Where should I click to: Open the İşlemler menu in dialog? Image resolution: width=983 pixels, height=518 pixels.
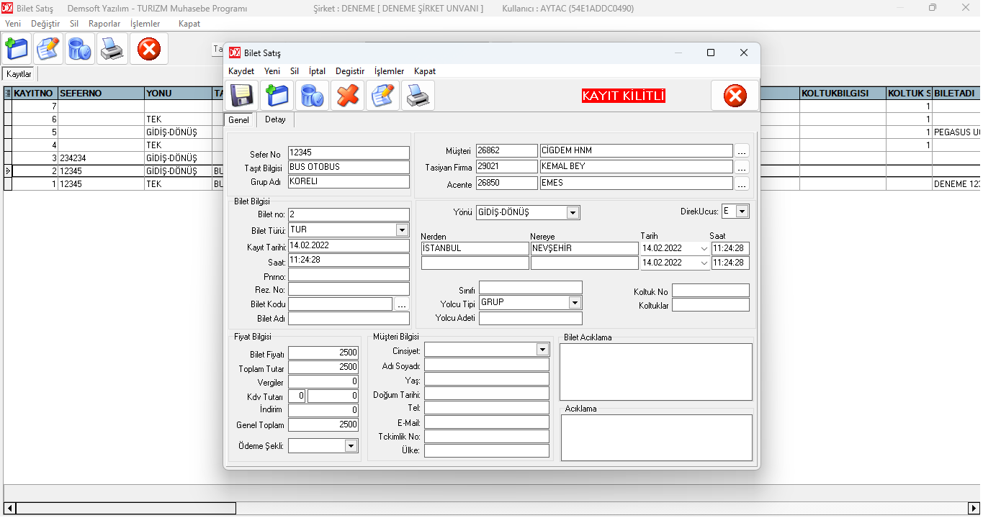(x=389, y=71)
